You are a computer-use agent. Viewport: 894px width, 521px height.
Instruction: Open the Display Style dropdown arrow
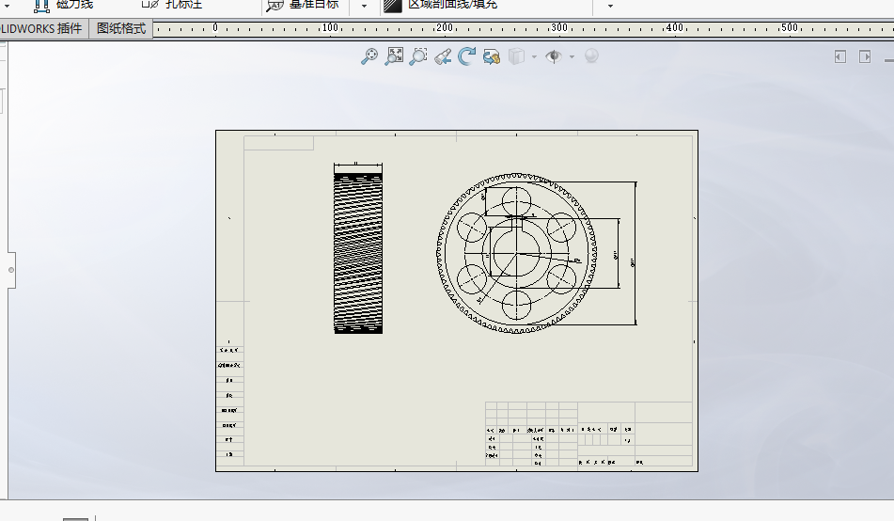tap(534, 56)
